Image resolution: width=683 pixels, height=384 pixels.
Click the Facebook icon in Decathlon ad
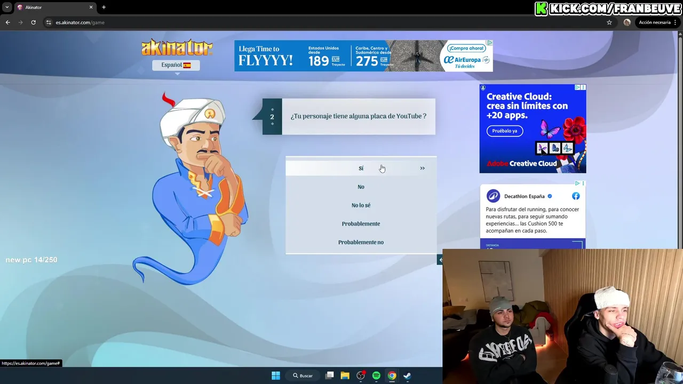[x=576, y=196]
